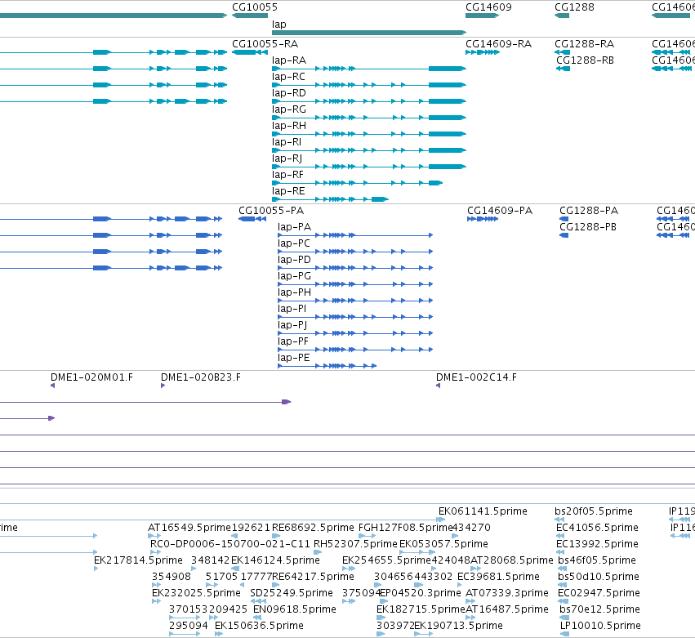Click the lap-RF transcript label
Viewport: 695px width, 638px height.
pos(287,175)
